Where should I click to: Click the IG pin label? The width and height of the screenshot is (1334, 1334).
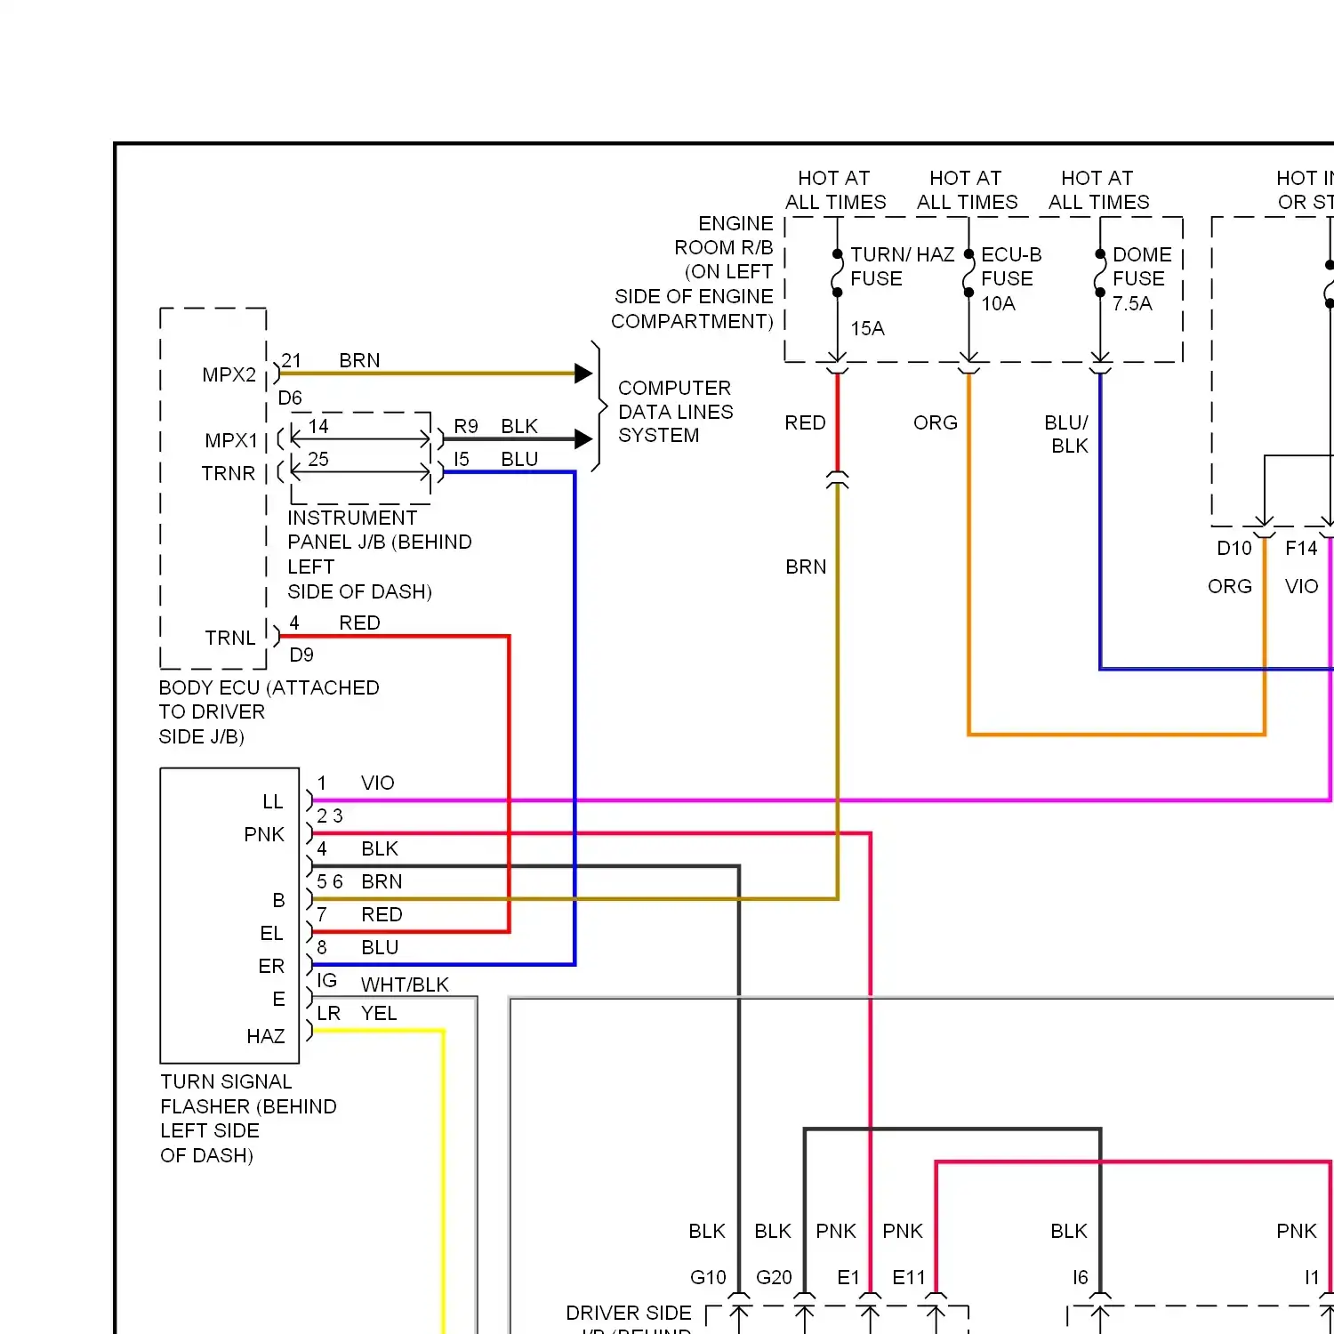pyautogui.click(x=327, y=980)
